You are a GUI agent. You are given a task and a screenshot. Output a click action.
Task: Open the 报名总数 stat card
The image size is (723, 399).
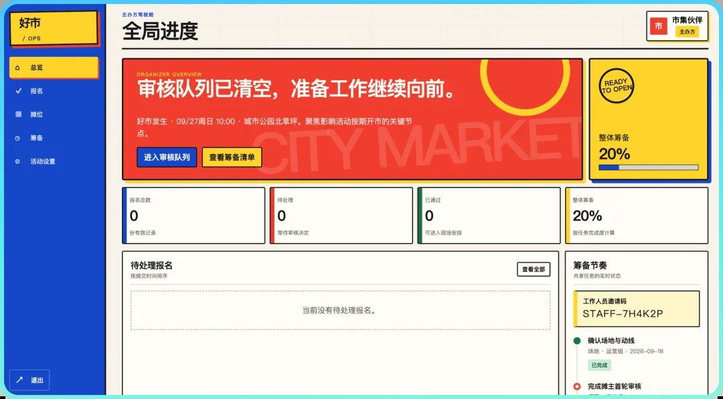tap(193, 216)
